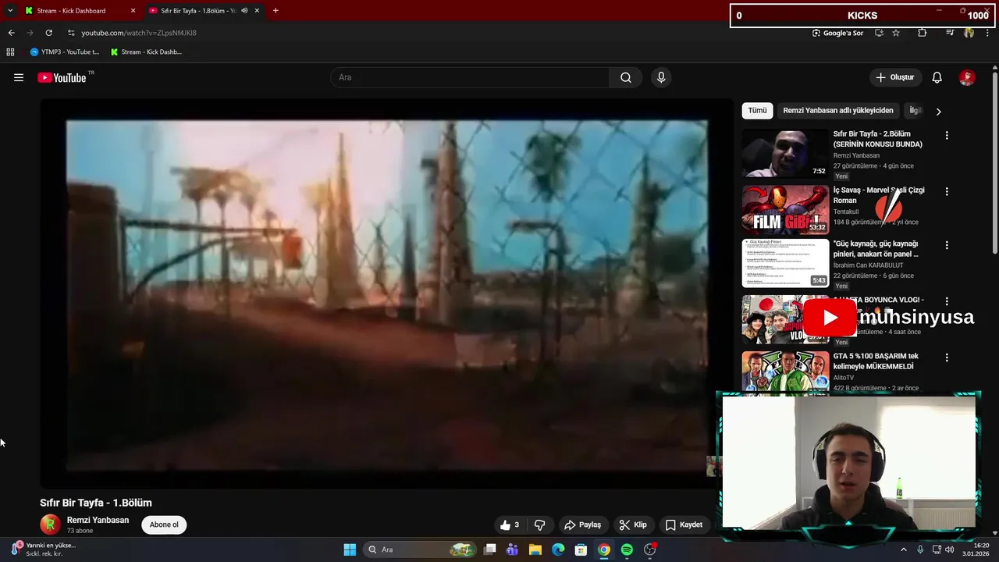Open GTA 5 %100 BAŞARIM video title
Viewport: 999px width, 562px height.
click(x=876, y=361)
